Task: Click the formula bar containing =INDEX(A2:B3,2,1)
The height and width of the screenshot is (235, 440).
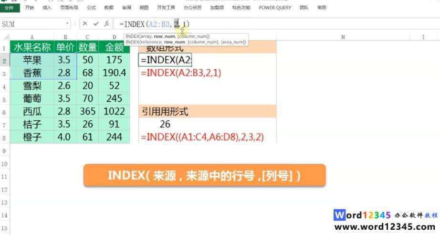Action: click(x=276, y=24)
